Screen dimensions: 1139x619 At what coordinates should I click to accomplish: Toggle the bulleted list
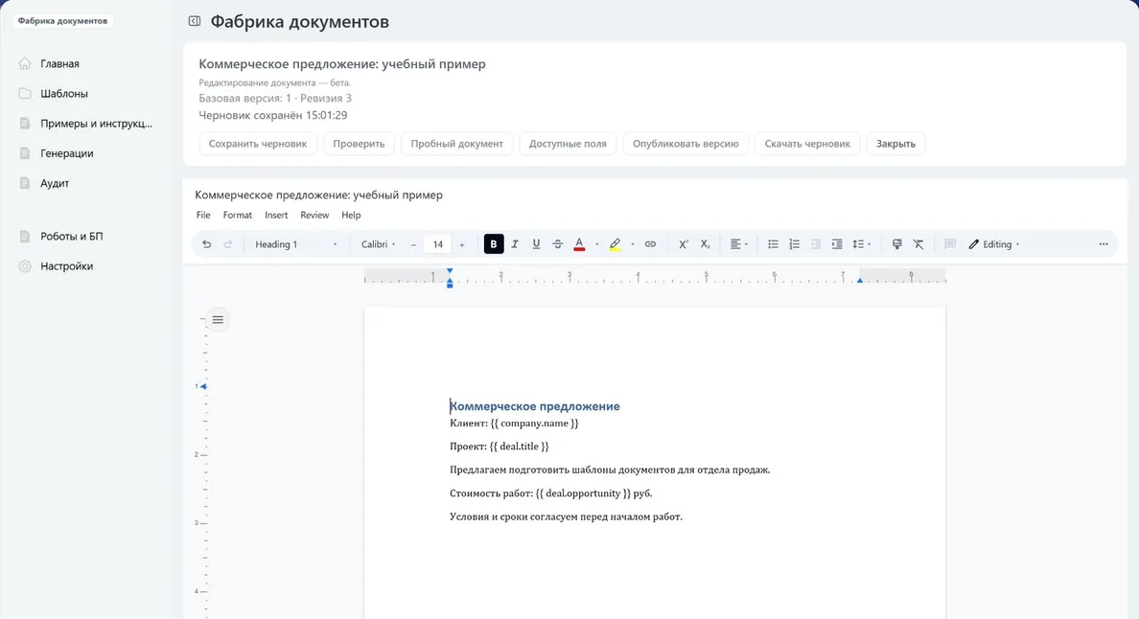773,244
